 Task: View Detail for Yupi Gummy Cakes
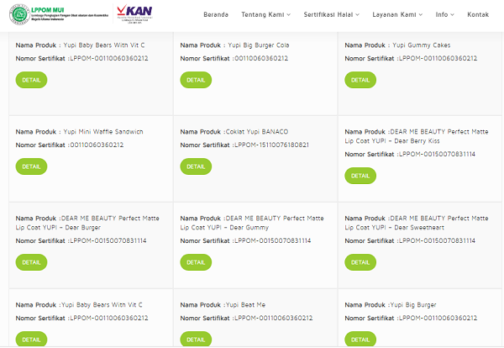pos(360,80)
